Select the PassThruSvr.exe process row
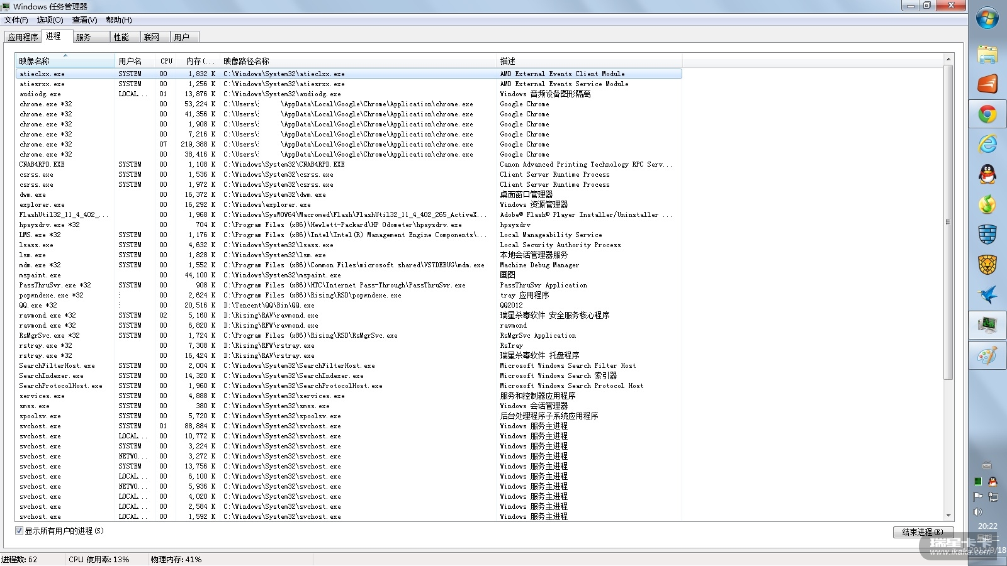Image resolution: width=1007 pixels, height=566 pixels. point(349,285)
